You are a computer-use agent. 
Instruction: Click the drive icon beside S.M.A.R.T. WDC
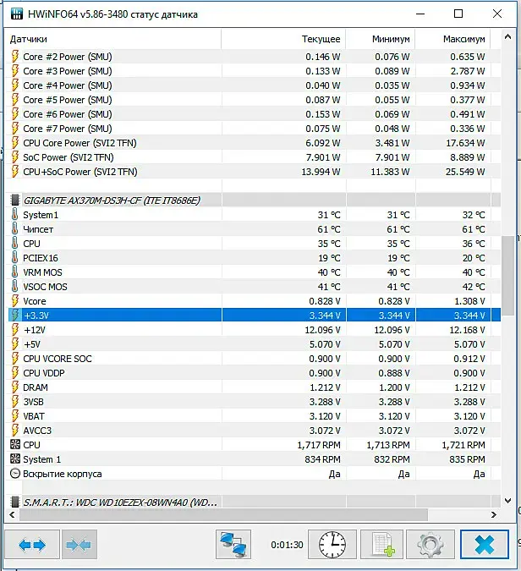[15, 502]
